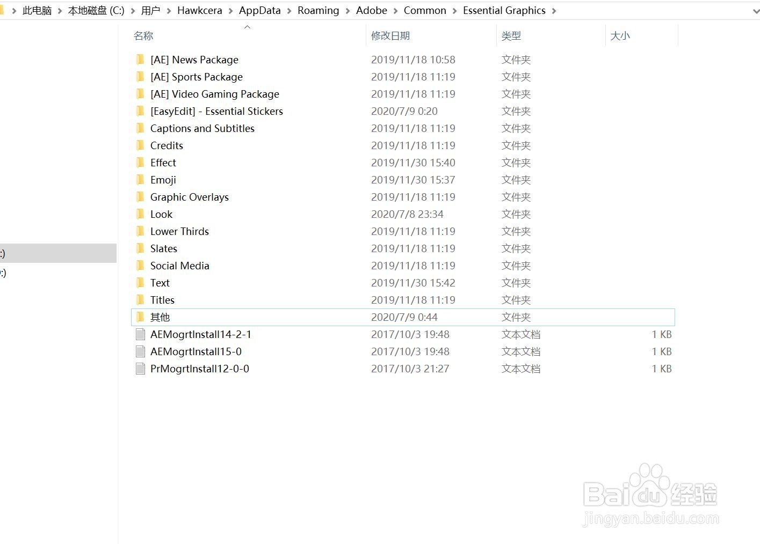Navigate to AppData breadcrumb segment
This screenshot has width=760, height=544.
tap(260, 11)
